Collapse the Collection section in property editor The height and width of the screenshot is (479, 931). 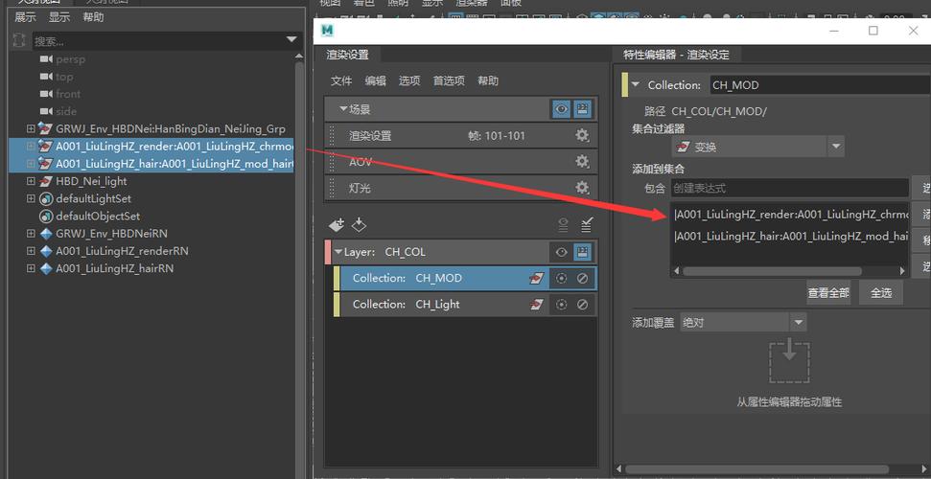click(636, 85)
